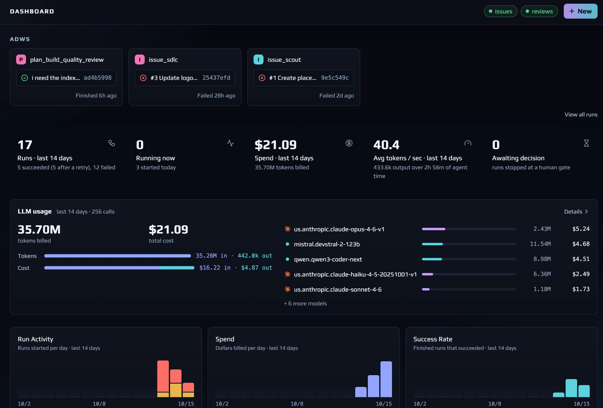Click Anthropic logo next to claude-sonnet-4-6
Image resolution: width=603 pixels, height=408 pixels.
click(287, 289)
